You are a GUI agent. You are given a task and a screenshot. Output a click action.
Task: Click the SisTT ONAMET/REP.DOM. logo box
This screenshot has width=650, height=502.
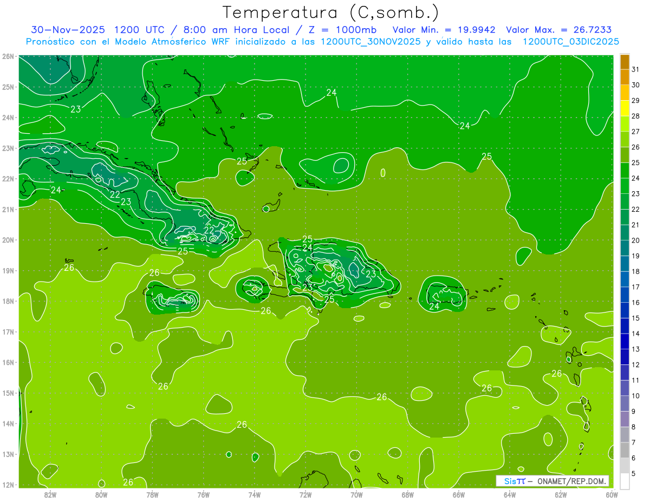click(x=551, y=481)
